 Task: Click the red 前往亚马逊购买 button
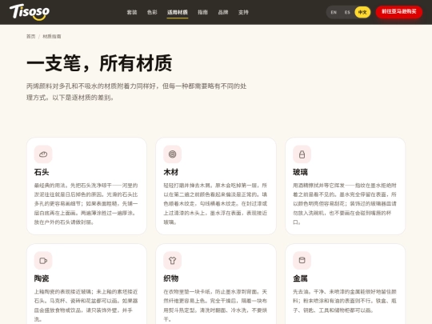tap(399, 11)
